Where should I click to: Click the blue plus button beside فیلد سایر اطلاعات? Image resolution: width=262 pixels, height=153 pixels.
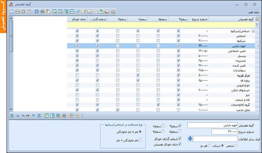(x=190, y=138)
